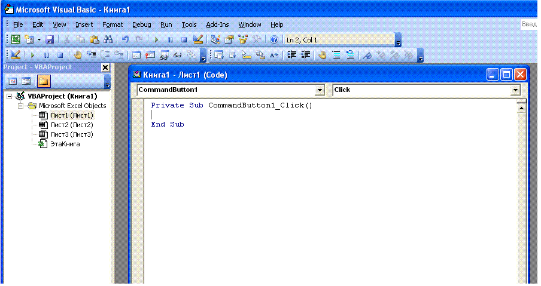Click the Copy icon in Standard toolbar
This screenshot has height=286, width=541.
(x=80, y=39)
